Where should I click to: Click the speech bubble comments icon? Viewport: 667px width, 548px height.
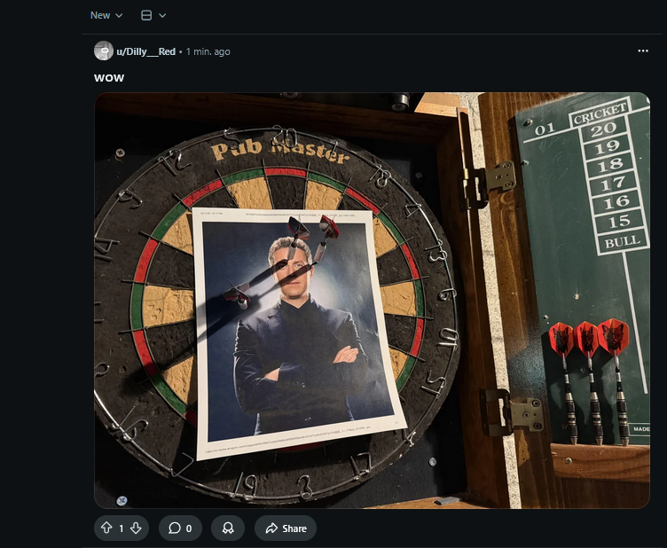(174, 528)
